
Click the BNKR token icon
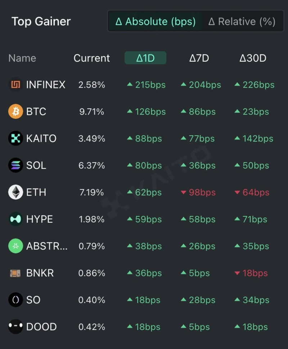click(x=15, y=273)
